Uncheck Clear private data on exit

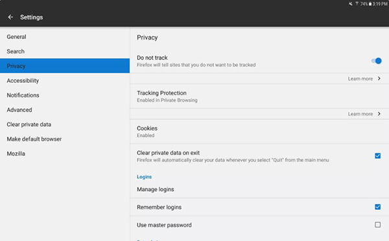(377, 155)
